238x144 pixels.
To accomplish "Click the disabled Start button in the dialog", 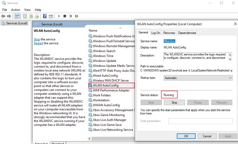I will pyautogui.click(x=151, y=103).
